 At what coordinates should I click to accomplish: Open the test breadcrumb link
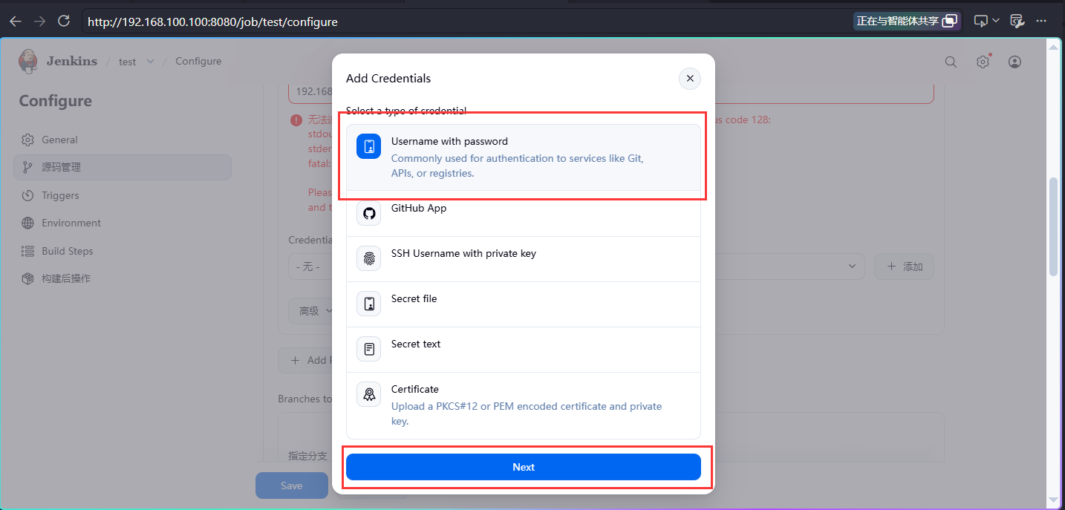[x=128, y=62]
